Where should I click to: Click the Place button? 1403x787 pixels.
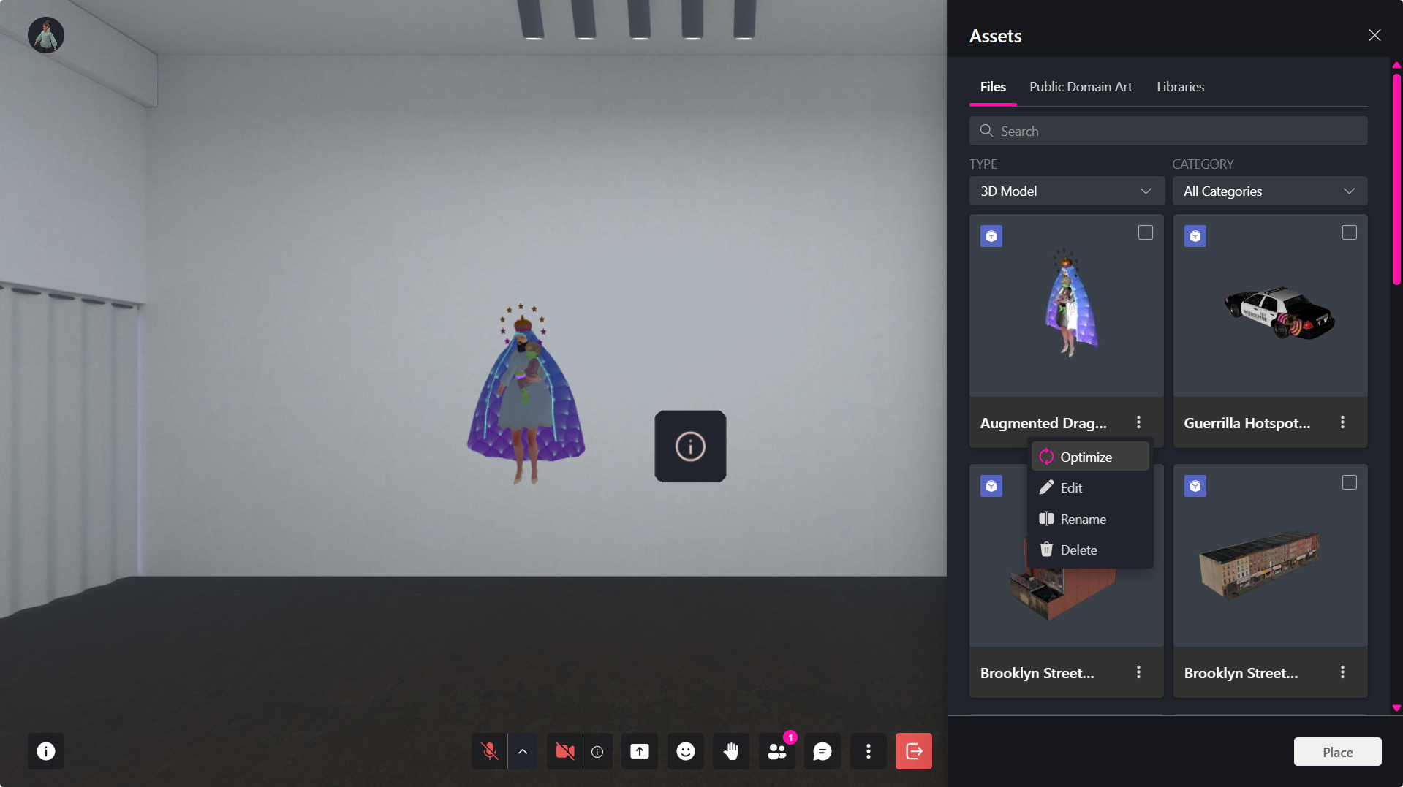[x=1337, y=751]
